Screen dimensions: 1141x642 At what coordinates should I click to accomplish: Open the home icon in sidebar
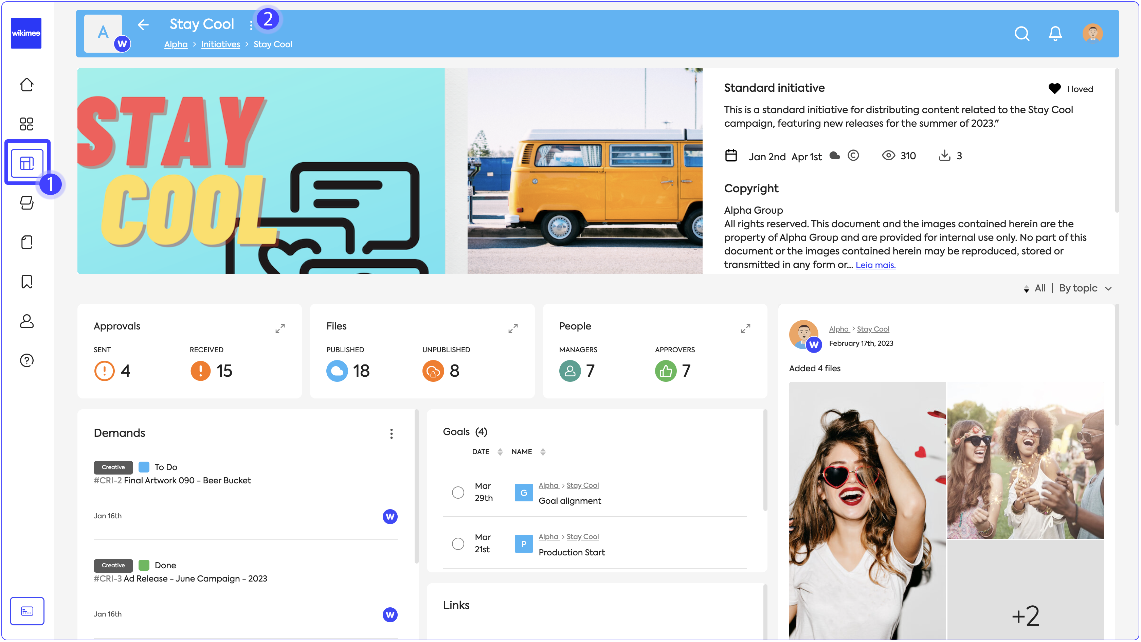tap(26, 85)
